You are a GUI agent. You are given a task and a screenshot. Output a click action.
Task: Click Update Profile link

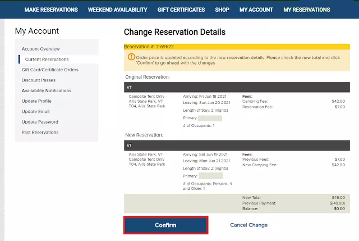point(36,101)
